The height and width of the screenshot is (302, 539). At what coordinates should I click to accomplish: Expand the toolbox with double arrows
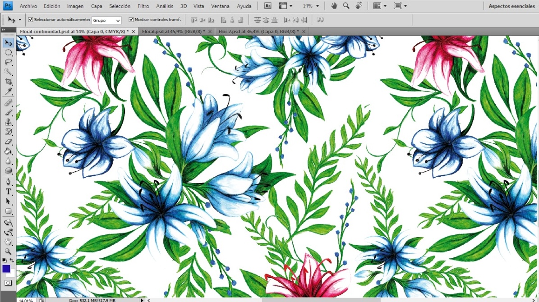tap(4, 30)
